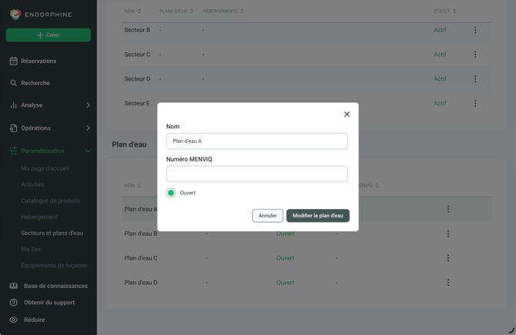Click the Annuler button
Viewport: 516px width, 335px height.
(267, 215)
